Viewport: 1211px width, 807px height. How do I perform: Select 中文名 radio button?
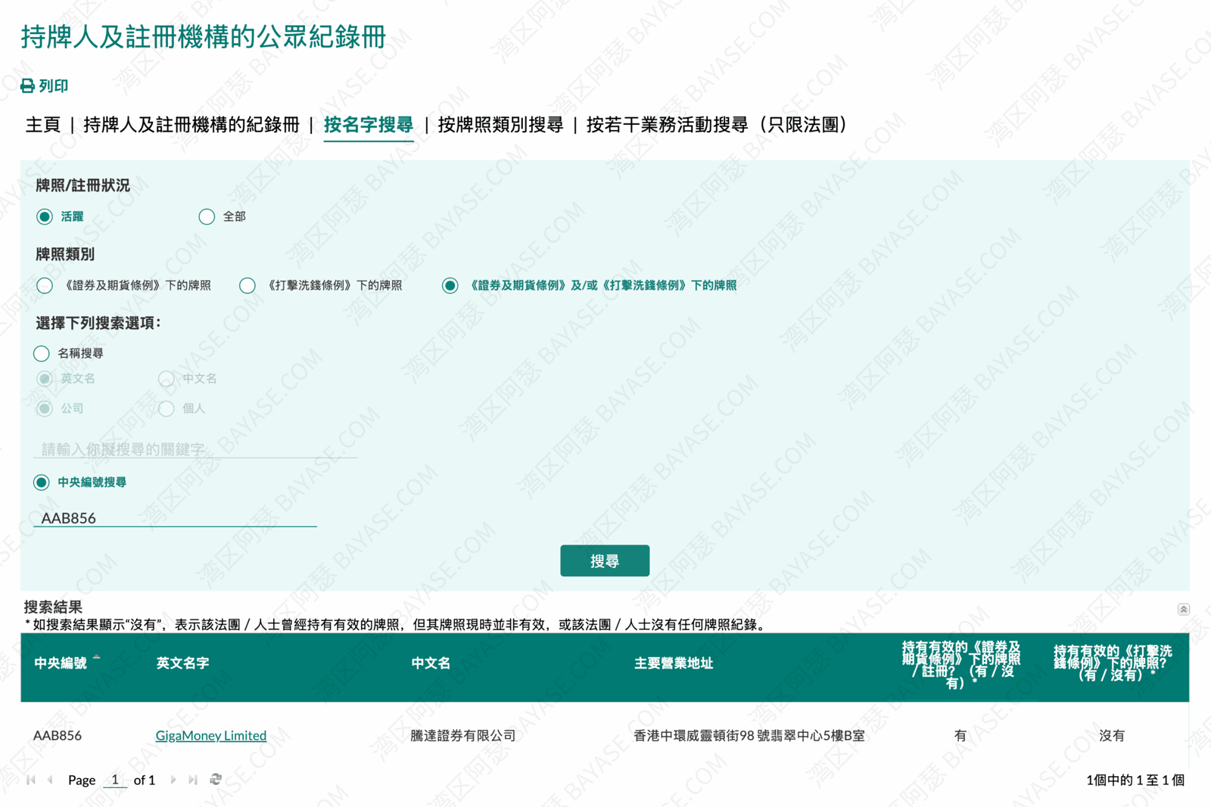[x=167, y=378]
